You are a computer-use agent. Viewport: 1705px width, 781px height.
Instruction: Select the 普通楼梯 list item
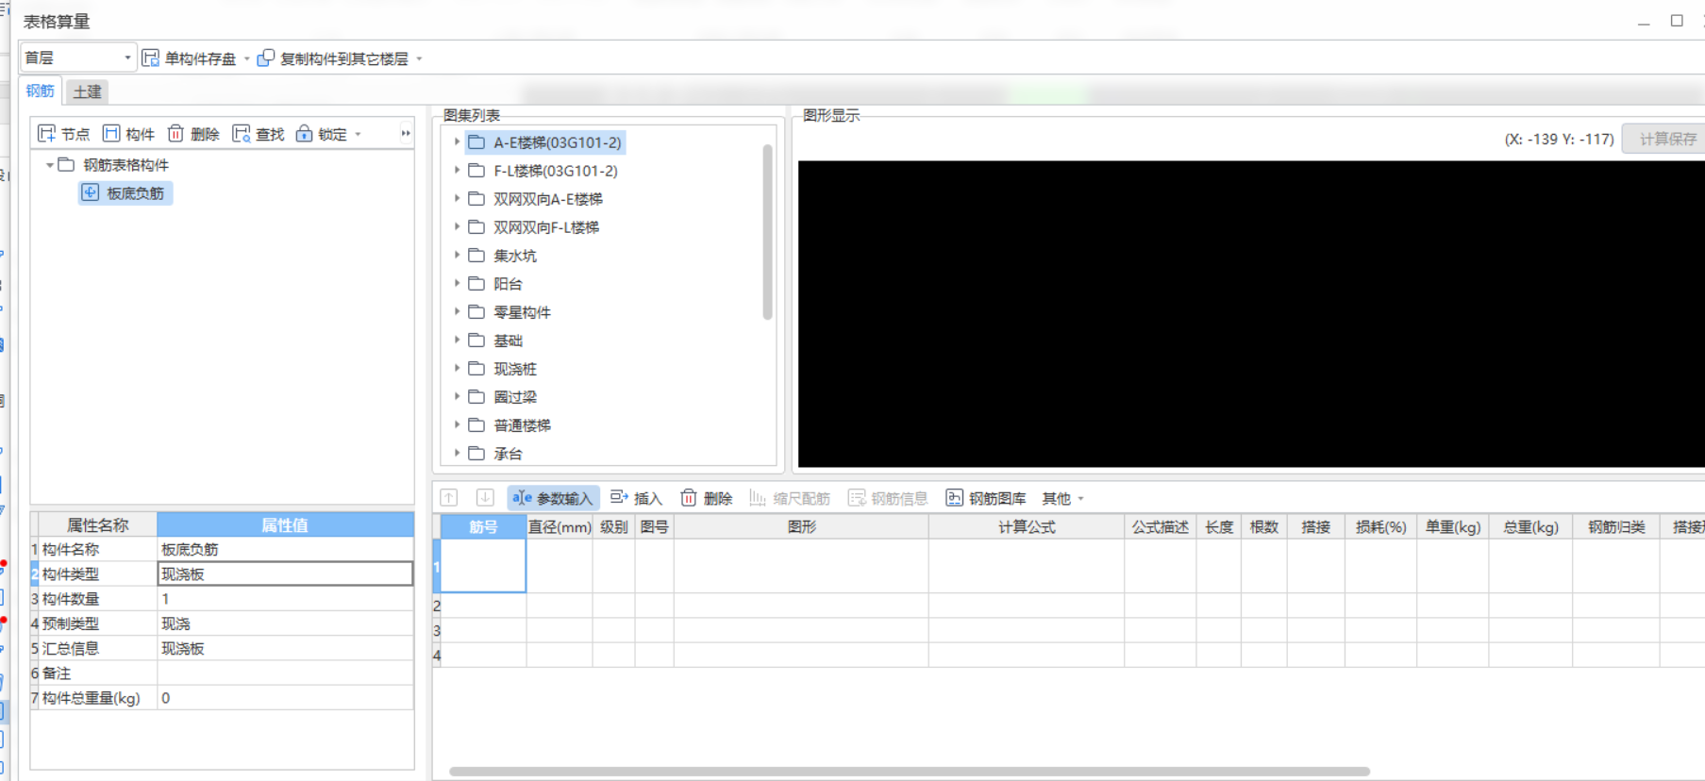522,425
